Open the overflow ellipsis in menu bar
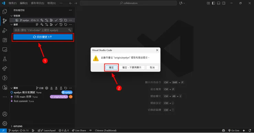This screenshot has height=133, width=254. (x=61, y=3)
